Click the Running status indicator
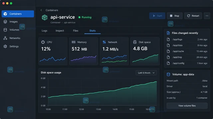 click(85, 17)
